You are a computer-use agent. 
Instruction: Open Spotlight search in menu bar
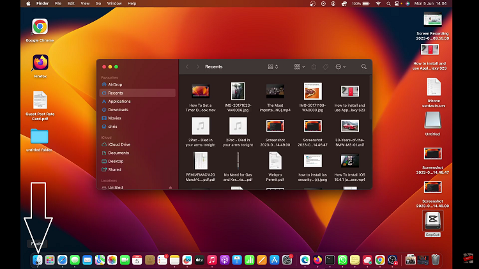pos(388,3)
